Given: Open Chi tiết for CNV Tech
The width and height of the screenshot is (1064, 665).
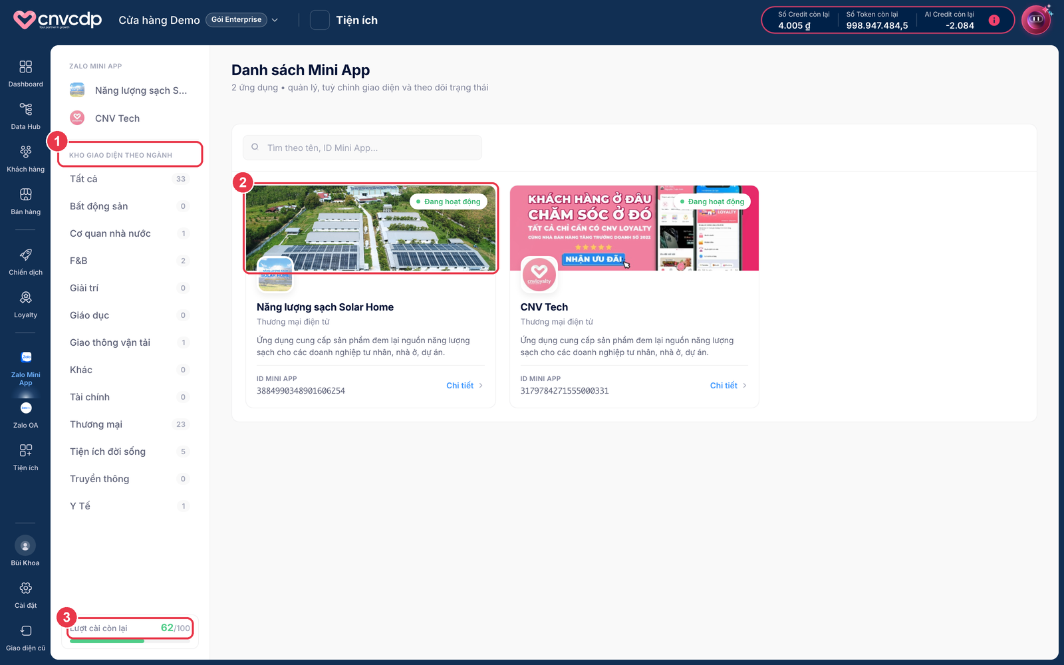Looking at the screenshot, I should point(728,386).
